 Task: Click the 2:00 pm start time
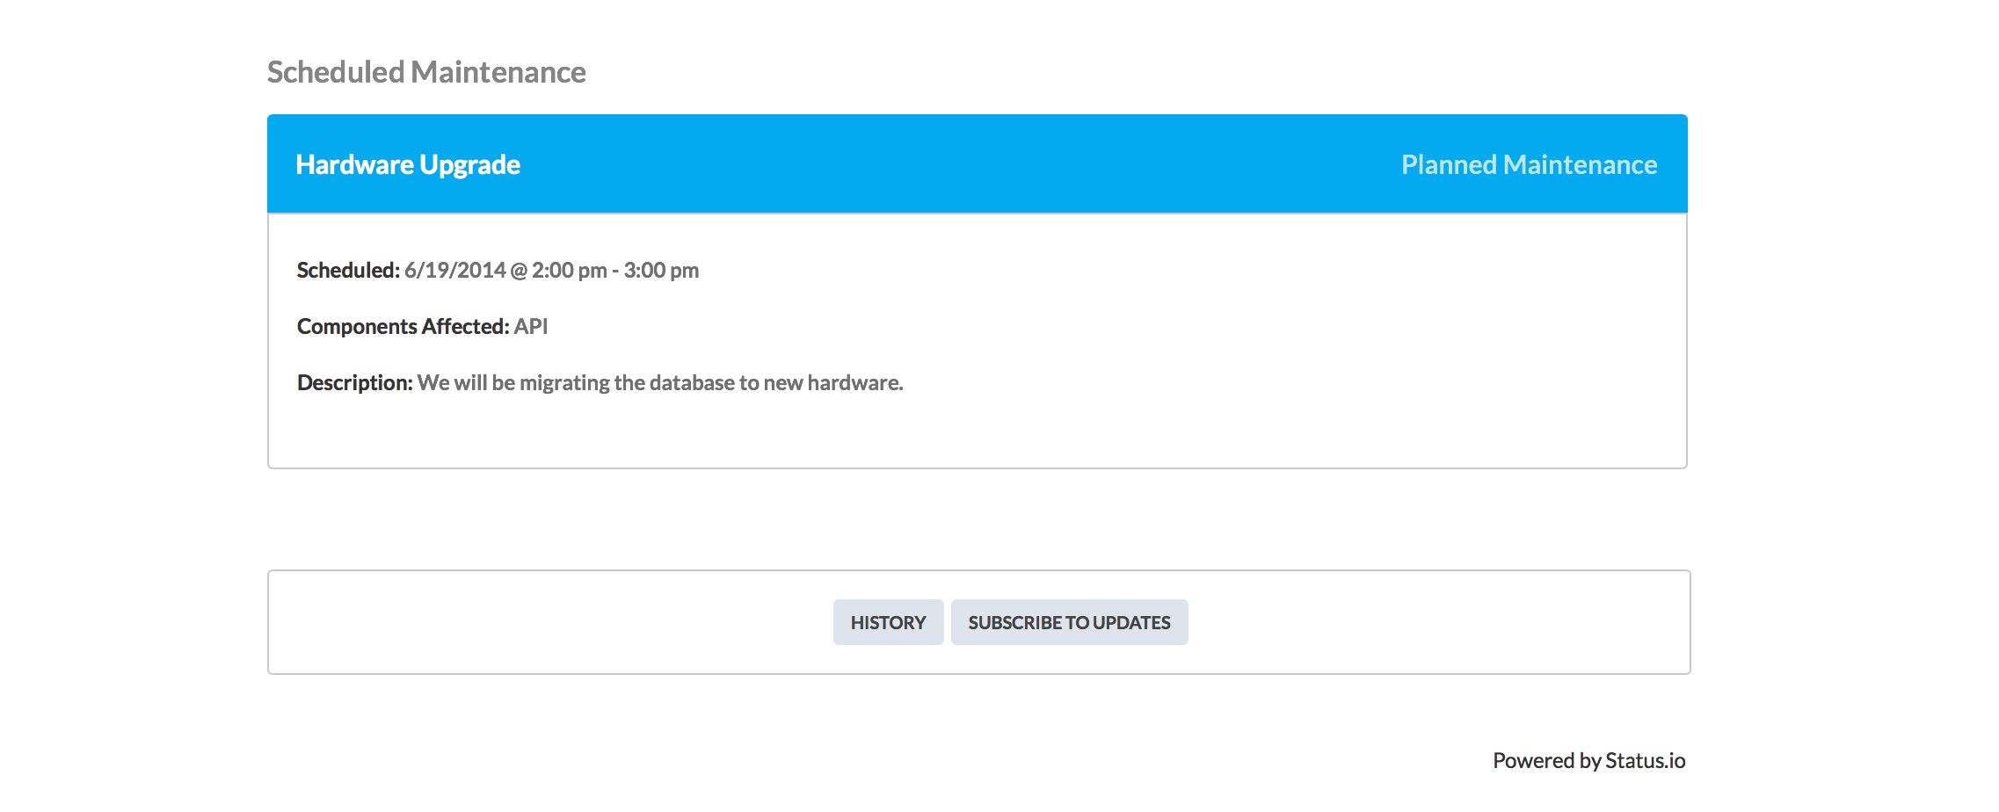click(569, 270)
